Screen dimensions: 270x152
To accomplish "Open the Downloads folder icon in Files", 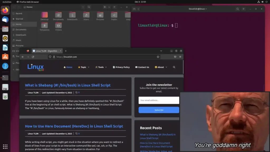I will tap(72, 16).
